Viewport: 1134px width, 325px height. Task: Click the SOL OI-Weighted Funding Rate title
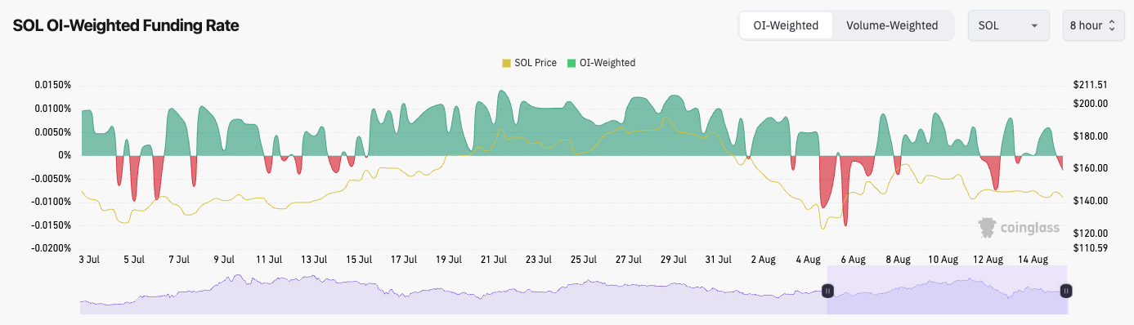[126, 25]
